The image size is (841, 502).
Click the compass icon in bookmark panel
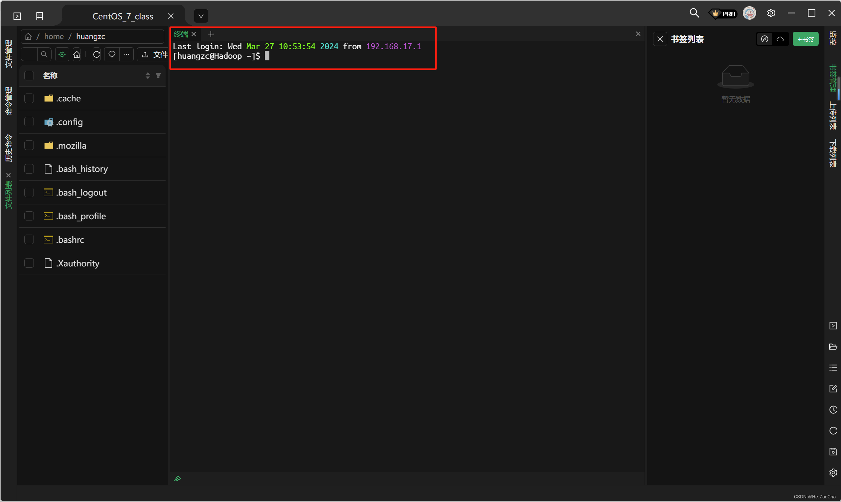tap(764, 39)
